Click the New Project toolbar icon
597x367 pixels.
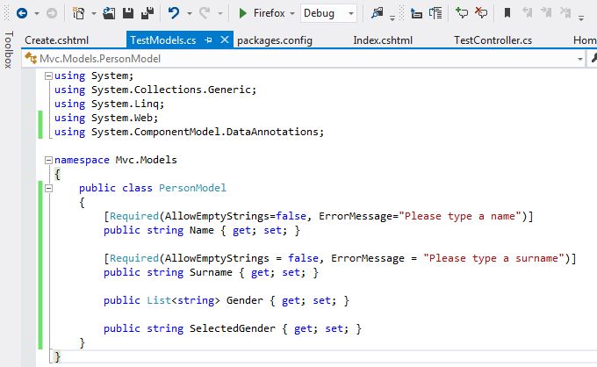coord(79,14)
